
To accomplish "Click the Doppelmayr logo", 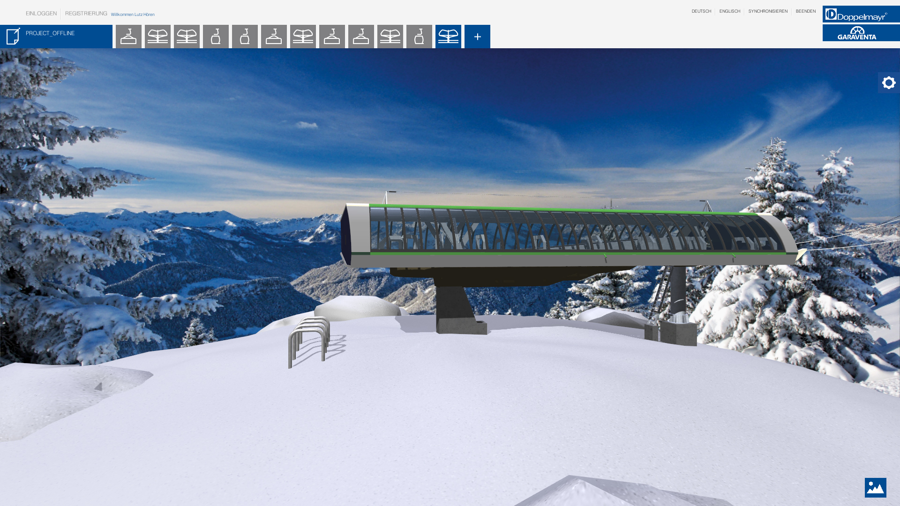I will point(861,14).
